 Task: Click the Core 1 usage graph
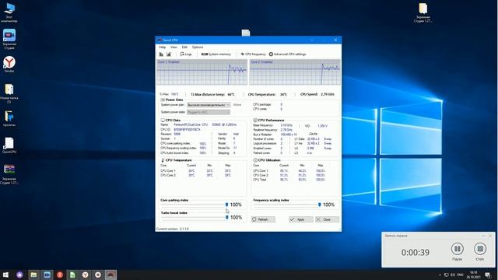coord(202,72)
